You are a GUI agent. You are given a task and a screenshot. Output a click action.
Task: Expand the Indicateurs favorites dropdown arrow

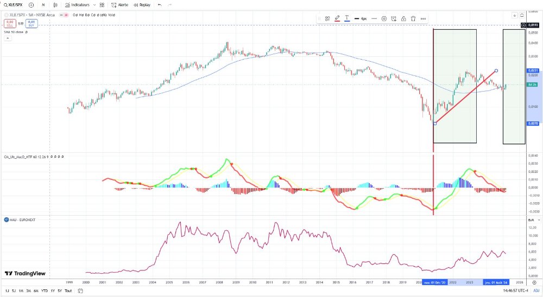(94, 4)
